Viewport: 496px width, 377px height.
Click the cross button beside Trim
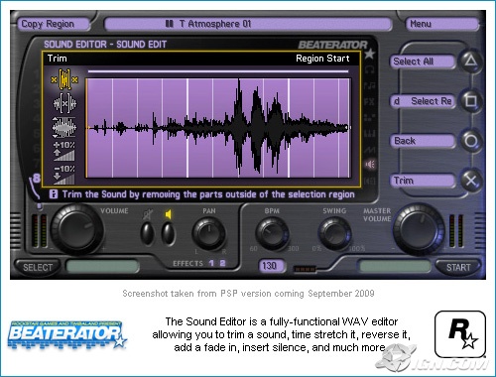(x=470, y=181)
